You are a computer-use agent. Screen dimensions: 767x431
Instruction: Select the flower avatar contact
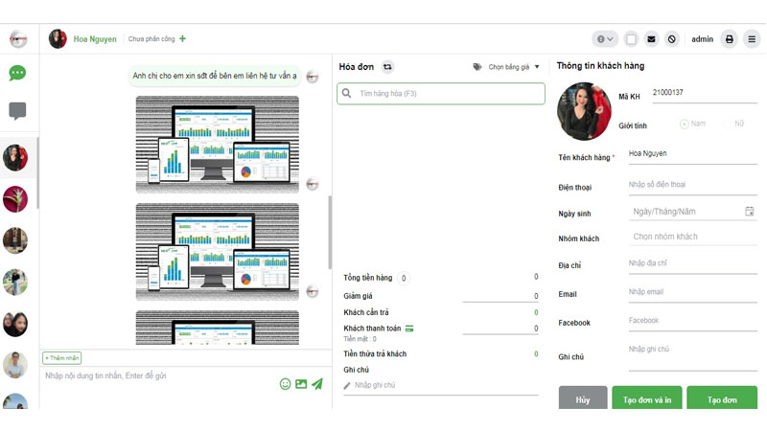15,199
